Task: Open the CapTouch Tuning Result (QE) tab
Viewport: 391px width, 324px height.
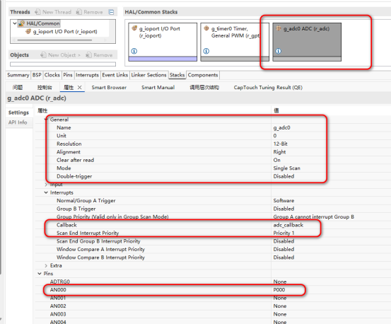Action: pyautogui.click(x=268, y=87)
